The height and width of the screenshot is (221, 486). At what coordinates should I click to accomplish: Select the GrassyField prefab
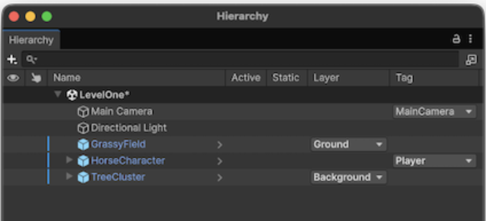tap(118, 144)
